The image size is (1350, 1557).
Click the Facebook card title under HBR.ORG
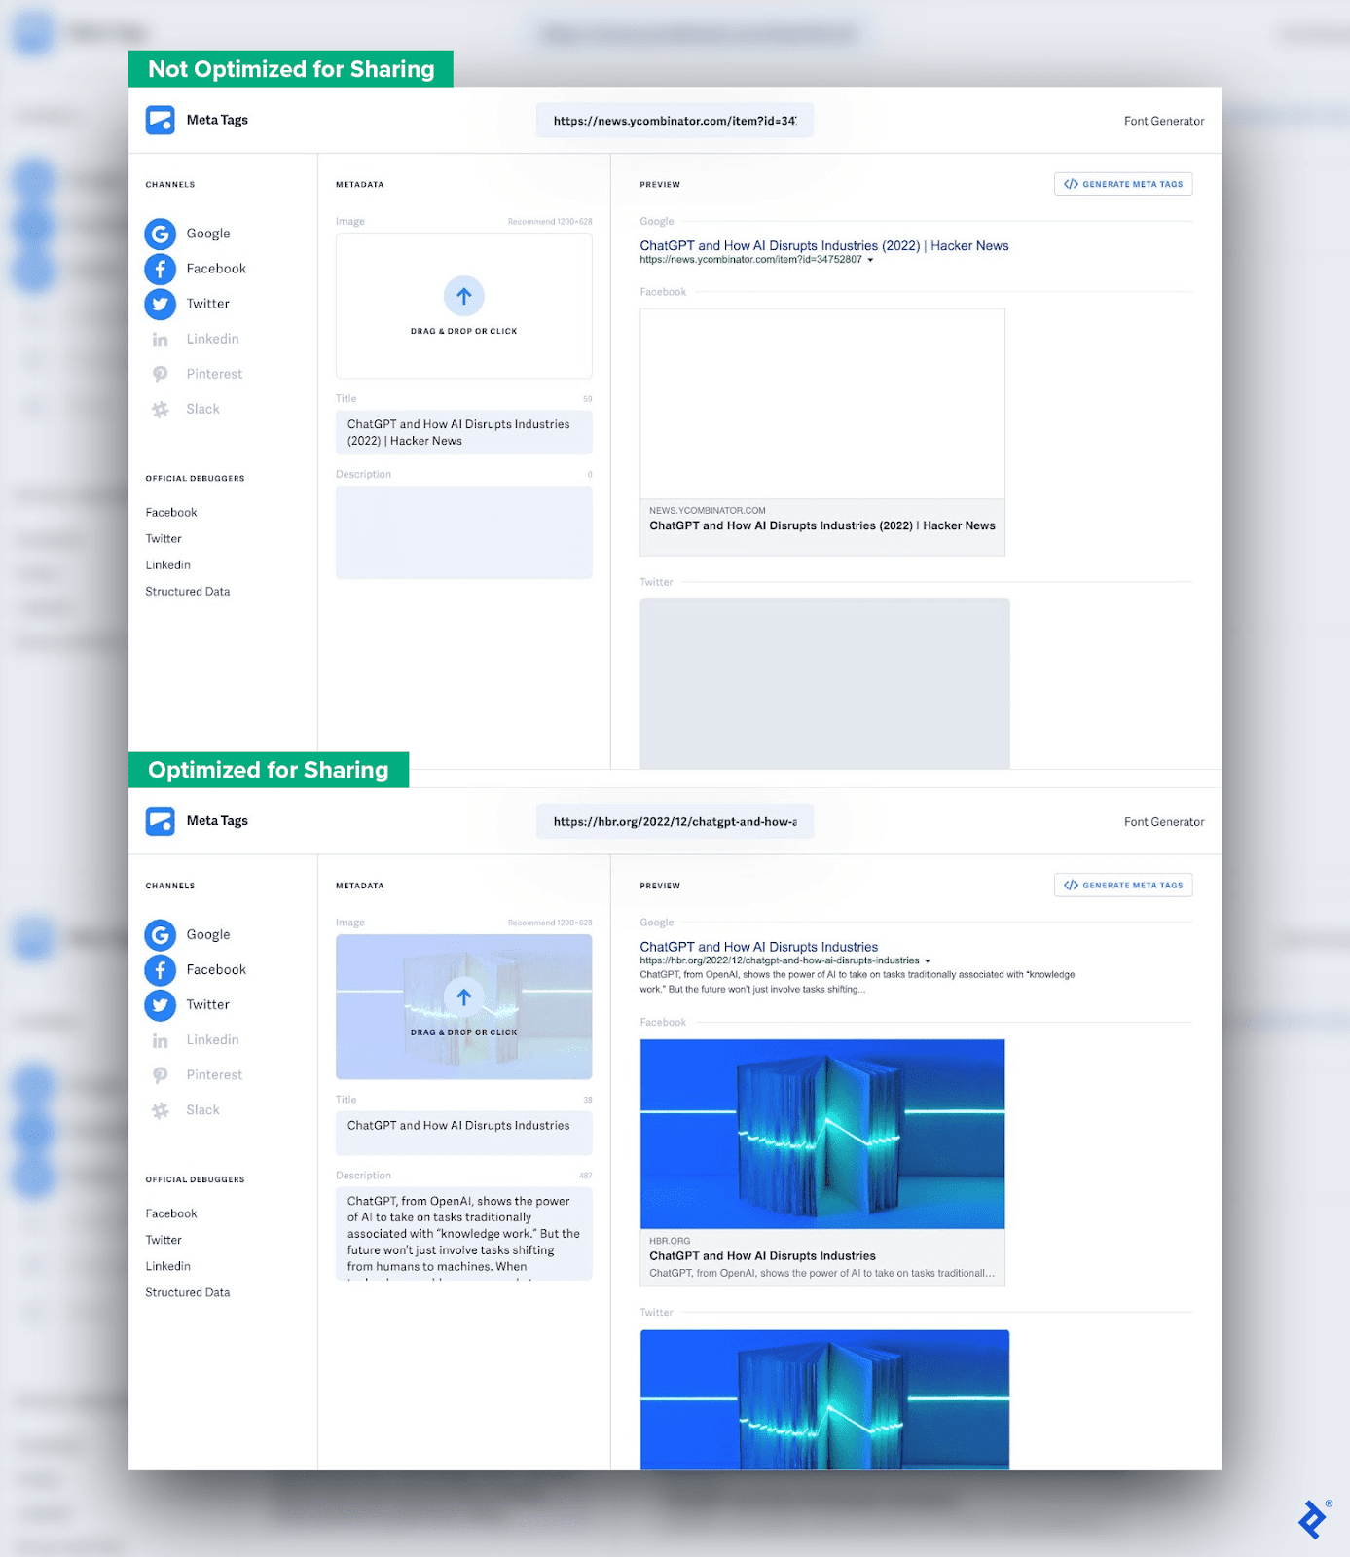762,1256
